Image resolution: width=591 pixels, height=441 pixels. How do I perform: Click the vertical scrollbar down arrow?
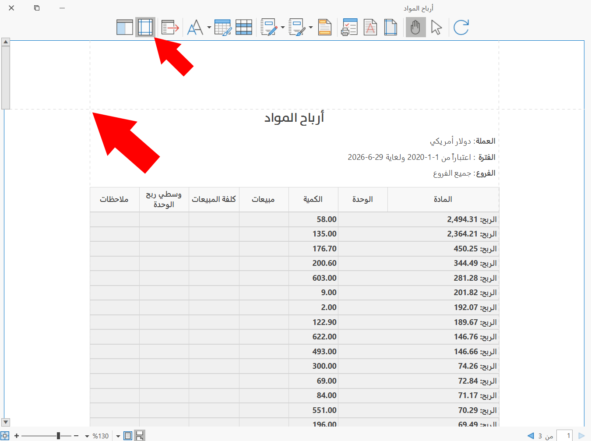(x=6, y=422)
